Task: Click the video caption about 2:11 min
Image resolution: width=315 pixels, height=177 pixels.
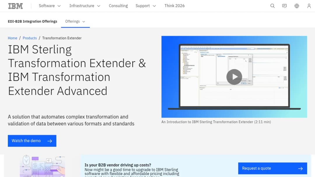Action: [216, 122]
